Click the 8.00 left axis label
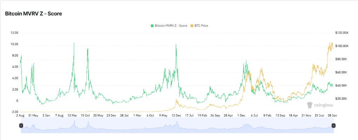The image size is (358, 140). [15, 55]
